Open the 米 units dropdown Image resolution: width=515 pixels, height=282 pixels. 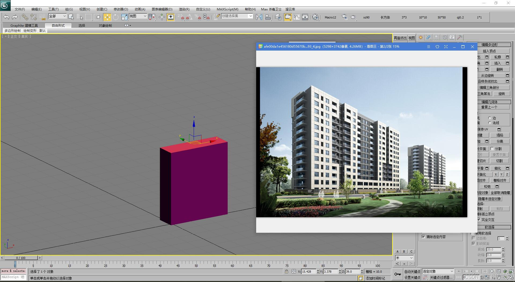click(404, 258)
